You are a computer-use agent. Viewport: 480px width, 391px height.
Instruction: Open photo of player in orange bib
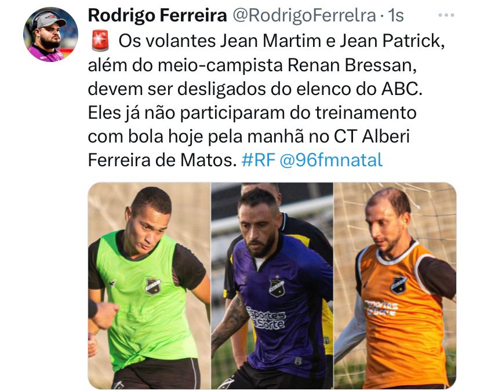click(x=395, y=286)
